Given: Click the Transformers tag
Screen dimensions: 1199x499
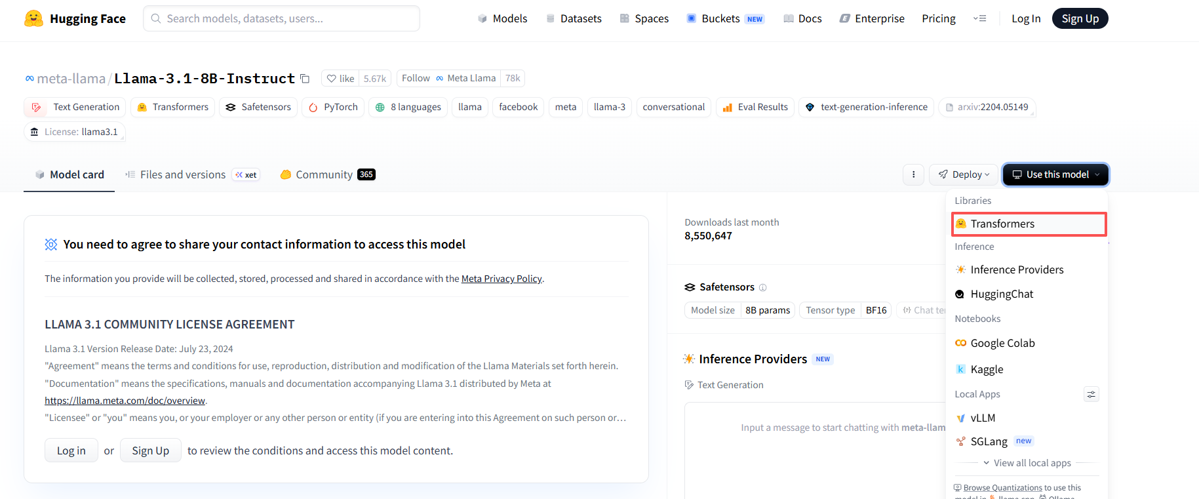Looking at the screenshot, I should pos(173,107).
